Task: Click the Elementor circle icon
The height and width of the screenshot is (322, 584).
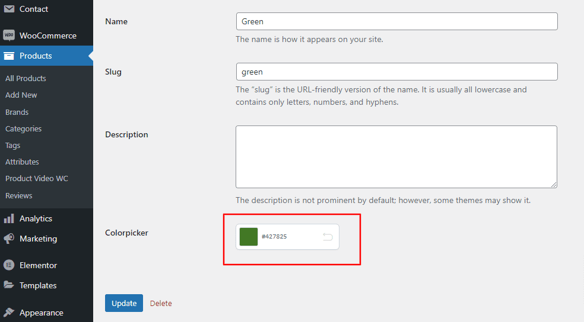Action: coord(9,265)
